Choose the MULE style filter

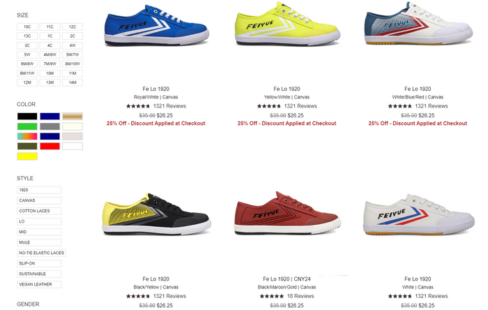click(x=39, y=243)
